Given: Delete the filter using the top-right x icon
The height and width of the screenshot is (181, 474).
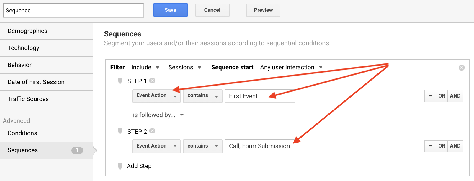Looking at the screenshot, I should [462, 68].
